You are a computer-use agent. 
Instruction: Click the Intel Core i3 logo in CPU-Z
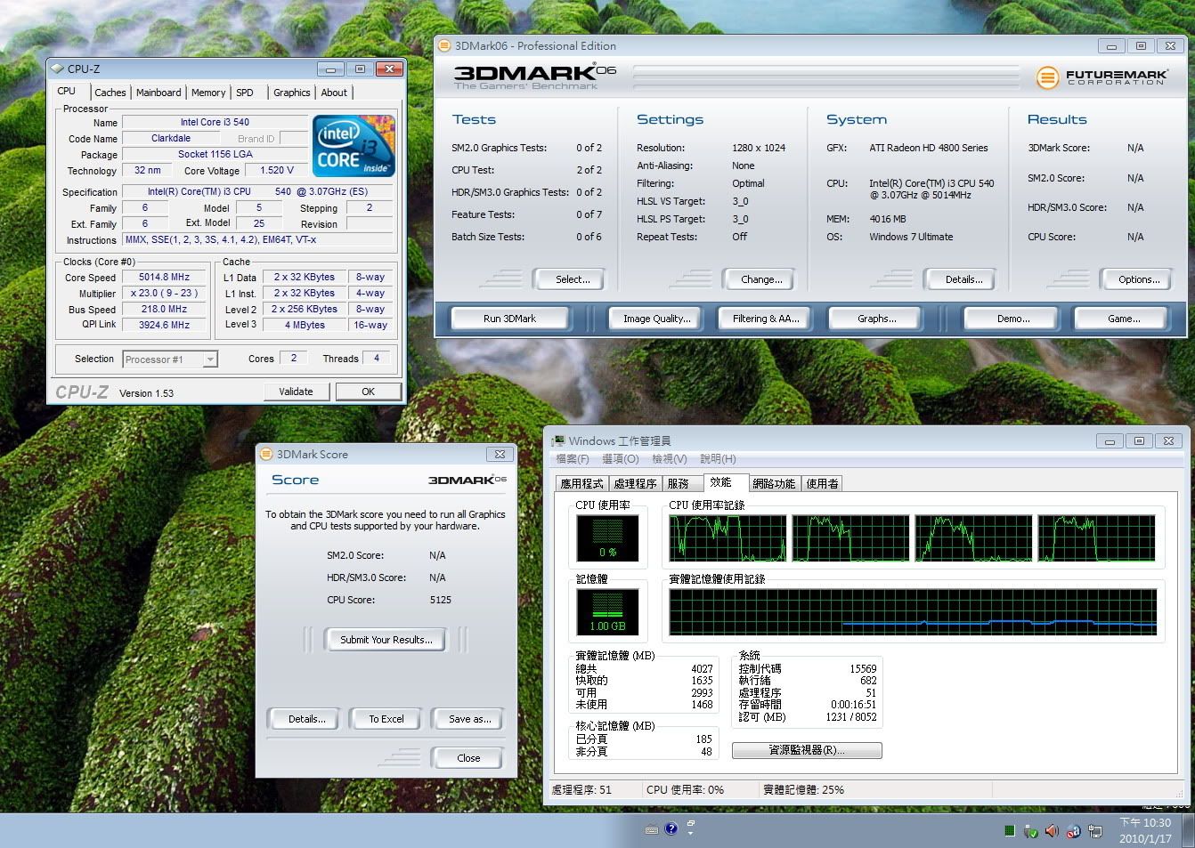click(354, 145)
